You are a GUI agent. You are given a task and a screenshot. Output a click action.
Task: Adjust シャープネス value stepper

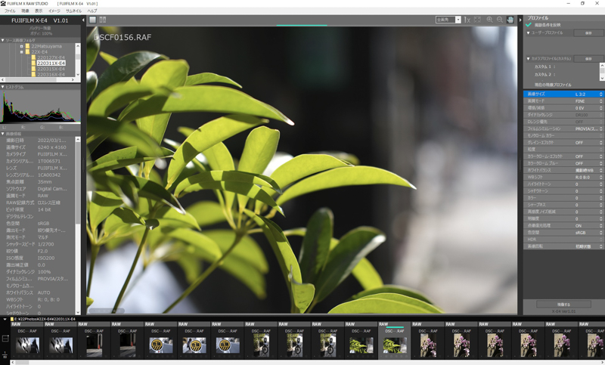pos(600,205)
